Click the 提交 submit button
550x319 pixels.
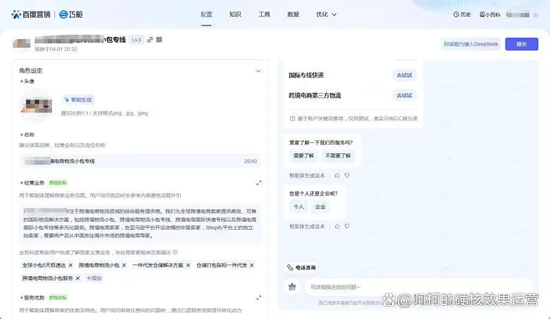point(521,44)
